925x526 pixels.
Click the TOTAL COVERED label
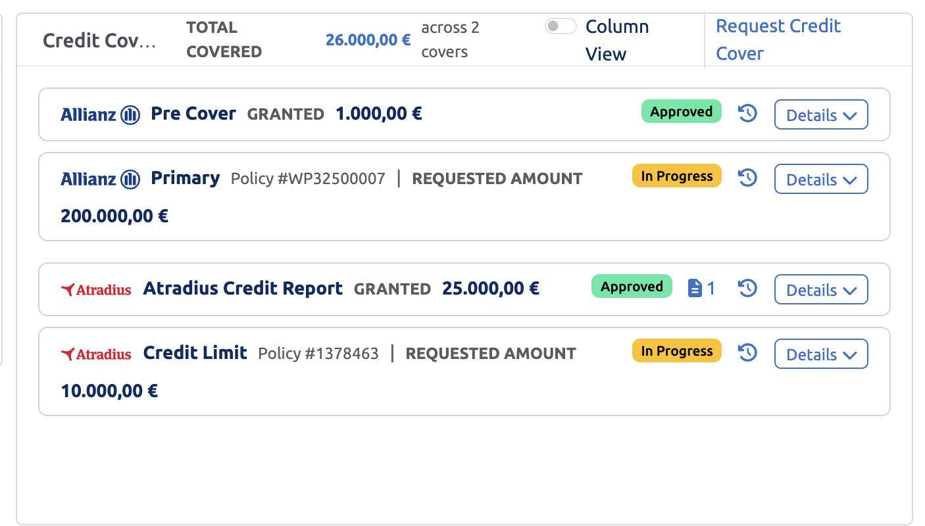(224, 39)
